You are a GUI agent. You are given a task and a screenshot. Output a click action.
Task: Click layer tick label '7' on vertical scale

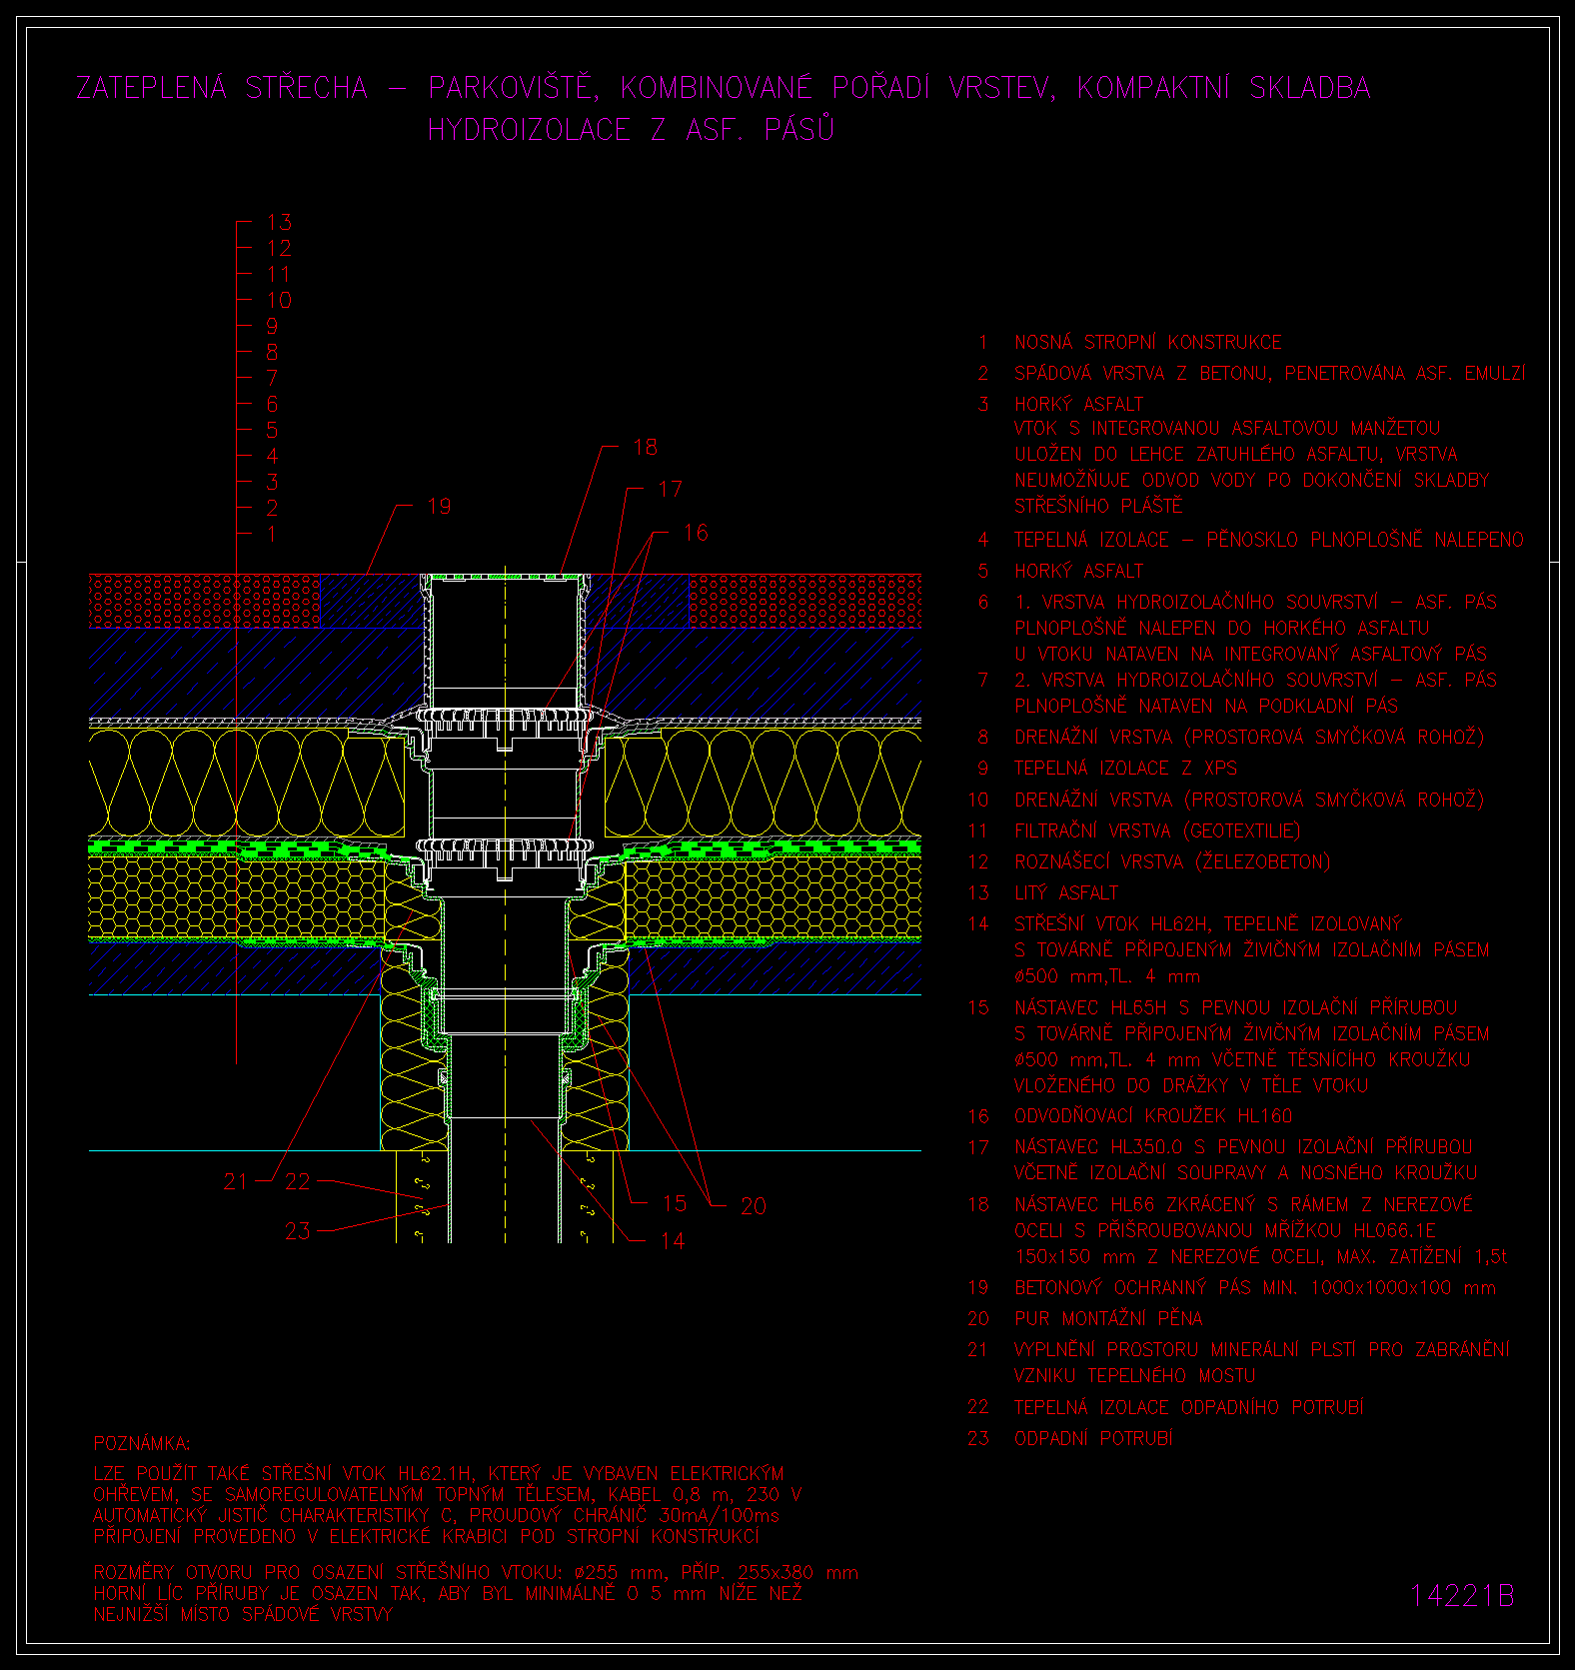(272, 378)
